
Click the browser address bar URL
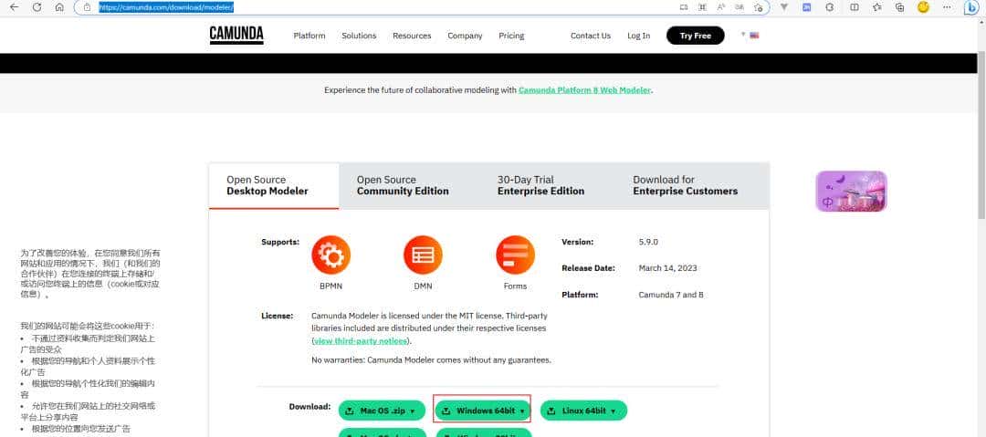[x=166, y=7]
